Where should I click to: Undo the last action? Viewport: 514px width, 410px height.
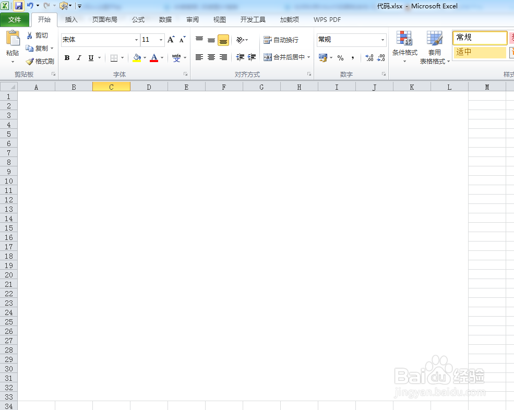(30, 6)
